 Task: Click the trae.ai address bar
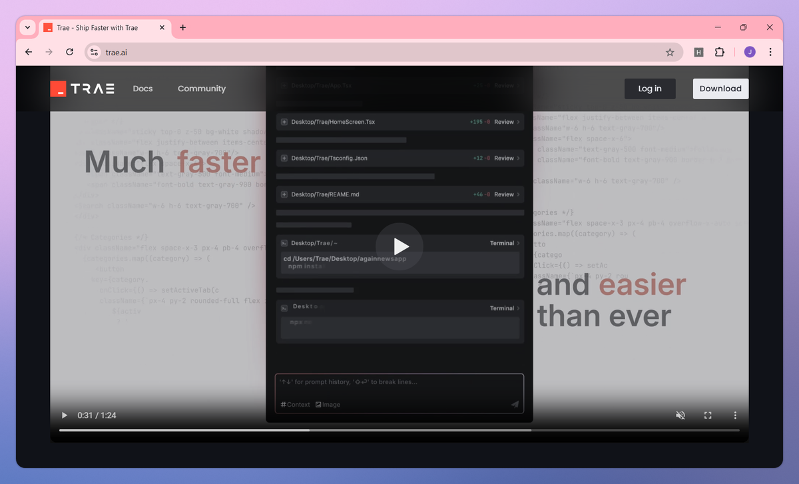tap(384, 52)
